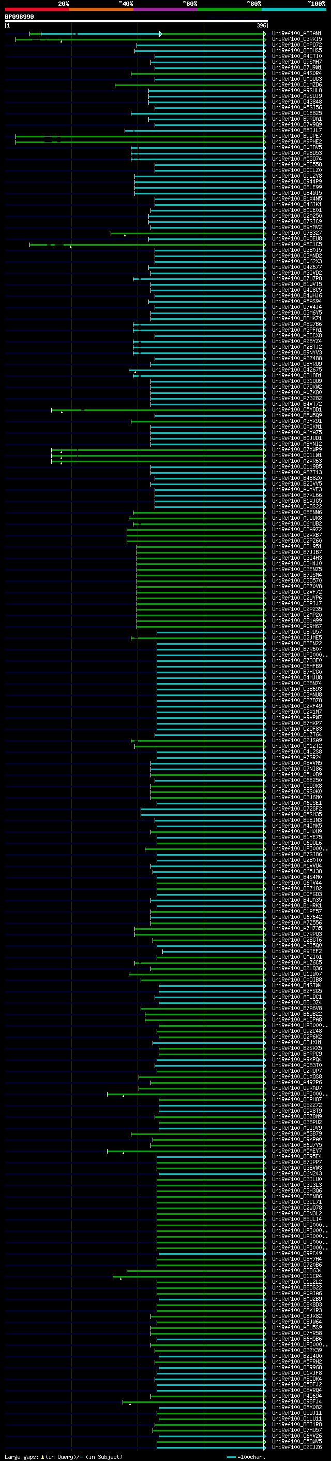
Task: Select label UniRef100_Q81A99
Action: pos(296,620)
